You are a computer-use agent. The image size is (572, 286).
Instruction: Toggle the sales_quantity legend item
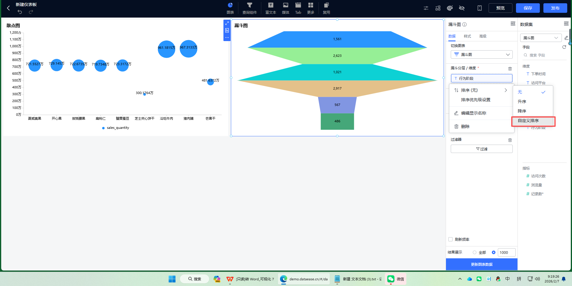pyautogui.click(x=116, y=128)
